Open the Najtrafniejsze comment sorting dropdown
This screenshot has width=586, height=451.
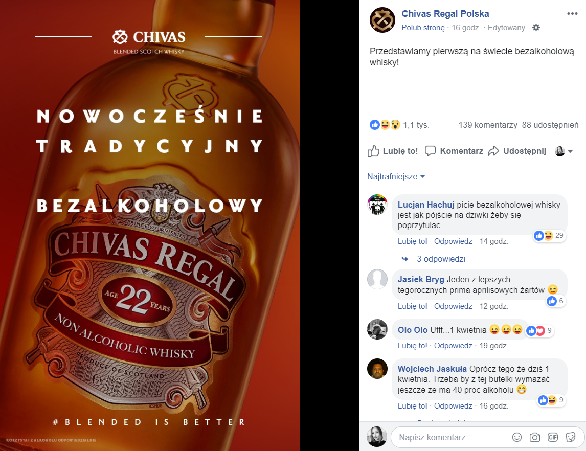[396, 176]
